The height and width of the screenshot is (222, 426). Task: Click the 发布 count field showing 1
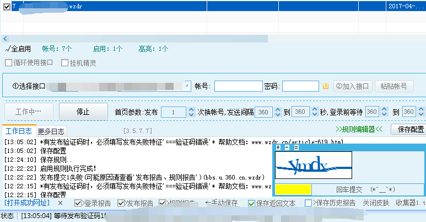pyautogui.click(x=174, y=112)
